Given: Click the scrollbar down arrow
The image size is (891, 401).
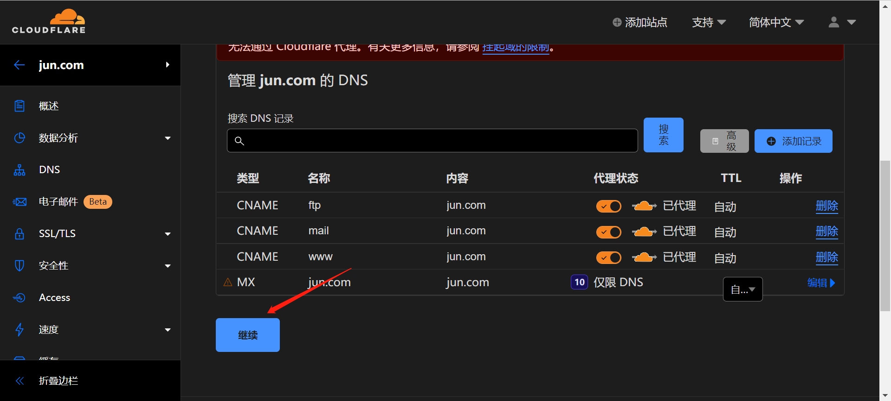Looking at the screenshot, I should click(x=885, y=396).
